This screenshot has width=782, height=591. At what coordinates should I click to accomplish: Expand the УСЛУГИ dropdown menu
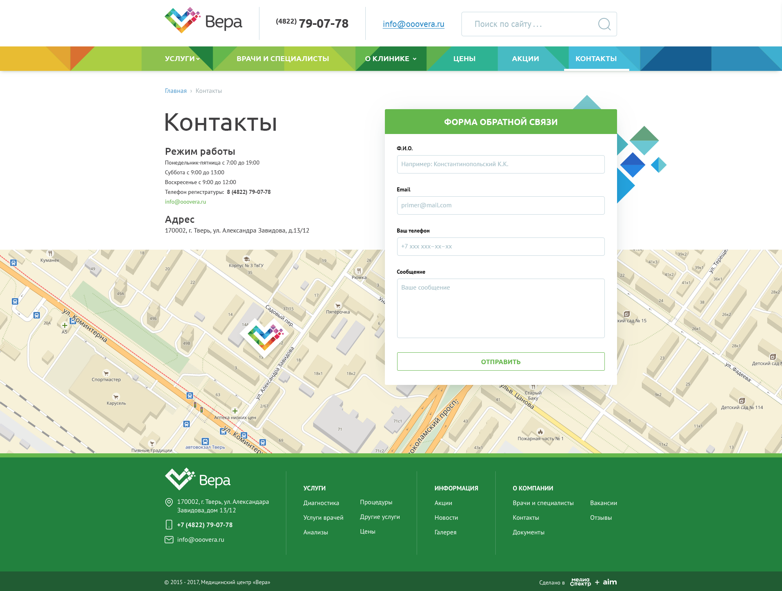181,58
